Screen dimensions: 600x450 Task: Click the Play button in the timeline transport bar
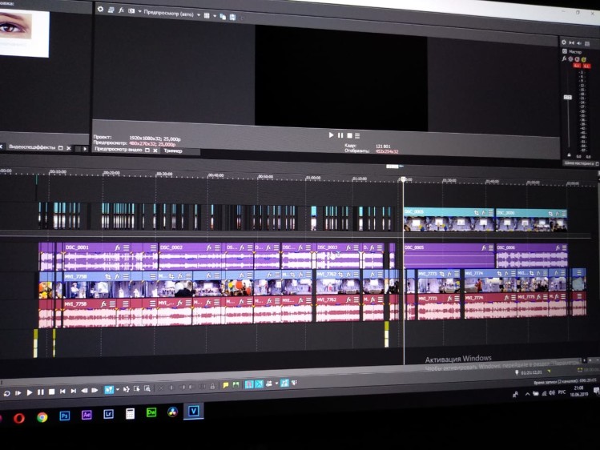pyautogui.click(x=30, y=392)
